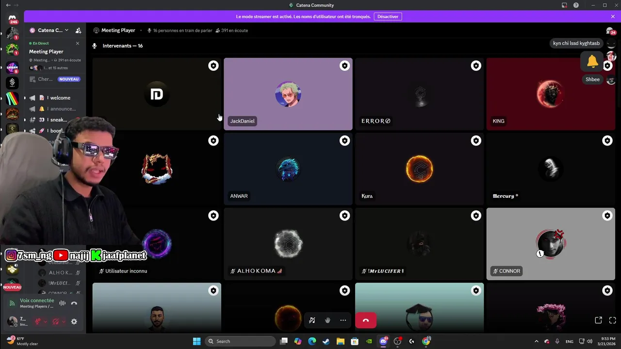Click the kyn chi lssd kyghtasb message bubble

pyautogui.click(x=576, y=43)
